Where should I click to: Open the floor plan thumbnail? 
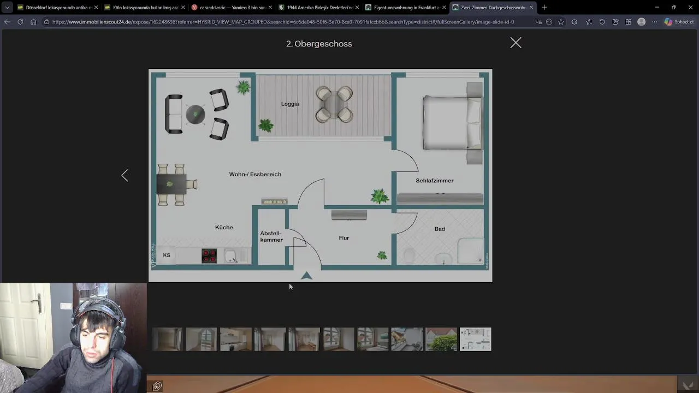pos(475,339)
